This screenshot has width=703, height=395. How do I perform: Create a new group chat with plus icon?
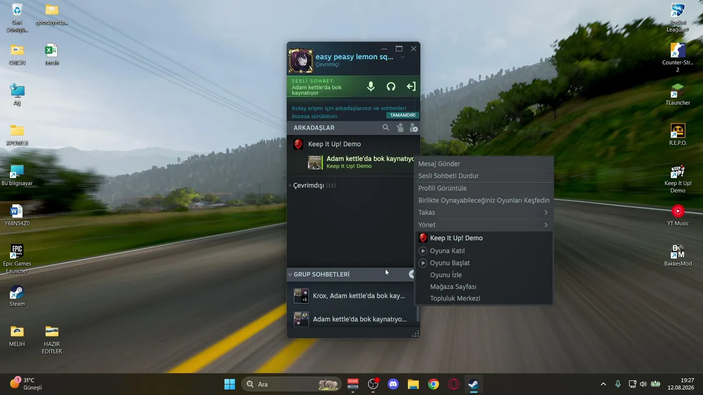pyautogui.click(x=412, y=274)
